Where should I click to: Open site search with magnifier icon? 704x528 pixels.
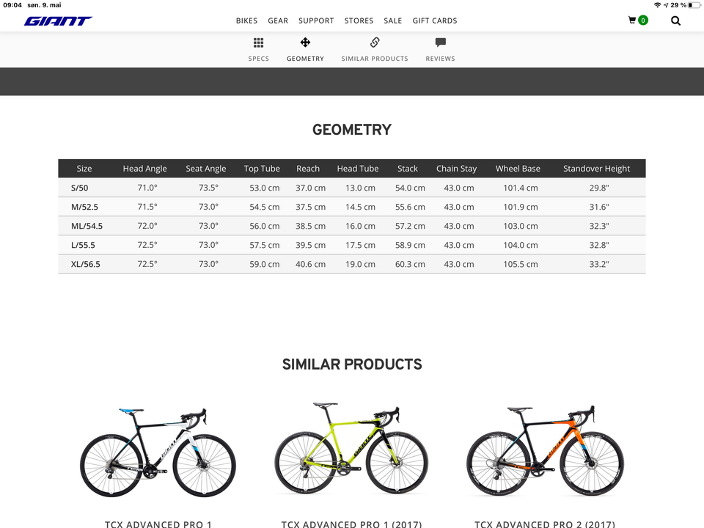coord(675,21)
